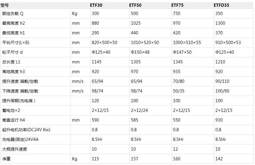The image size is (255, 165).
Task: Select the 100/90 lowering speed cell
Action: (222, 91)
